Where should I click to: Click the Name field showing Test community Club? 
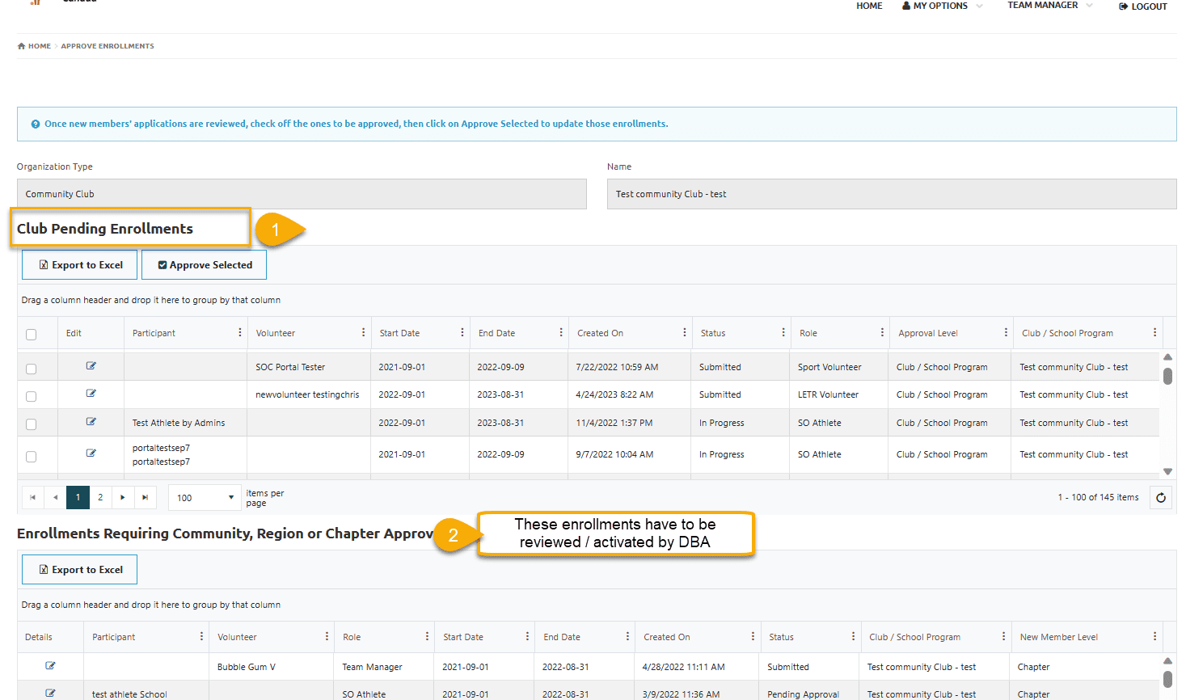tap(892, 194)
